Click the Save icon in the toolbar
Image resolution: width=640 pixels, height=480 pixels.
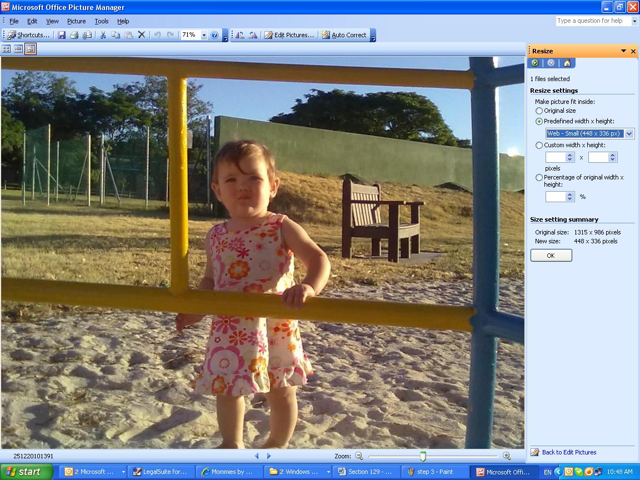pos(62,35)
